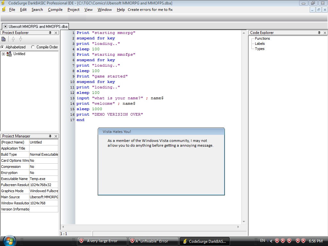Screen dimensions: 328x246
Task: Click the 6:56 PM system clock
Action: tap(316, 241)
